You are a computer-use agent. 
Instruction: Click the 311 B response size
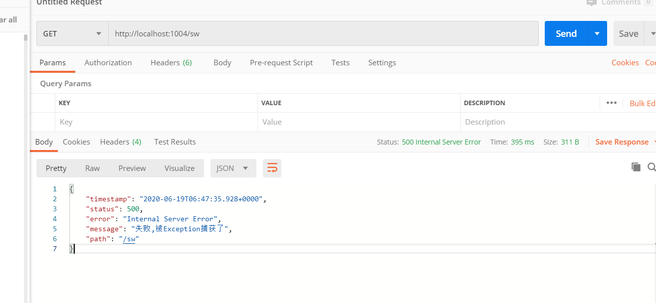click(x=570, y=142)
